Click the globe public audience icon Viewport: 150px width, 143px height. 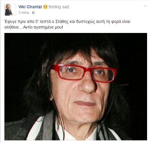click(x=34, y=13)
